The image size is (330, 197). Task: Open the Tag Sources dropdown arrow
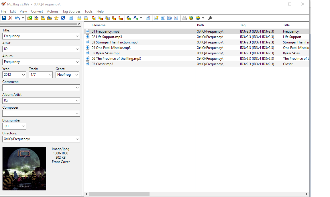pos(203,18)
